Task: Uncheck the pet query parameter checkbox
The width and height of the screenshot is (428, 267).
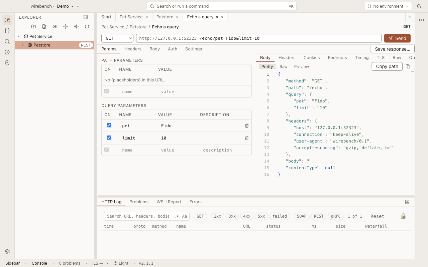Action: point(109,125)
